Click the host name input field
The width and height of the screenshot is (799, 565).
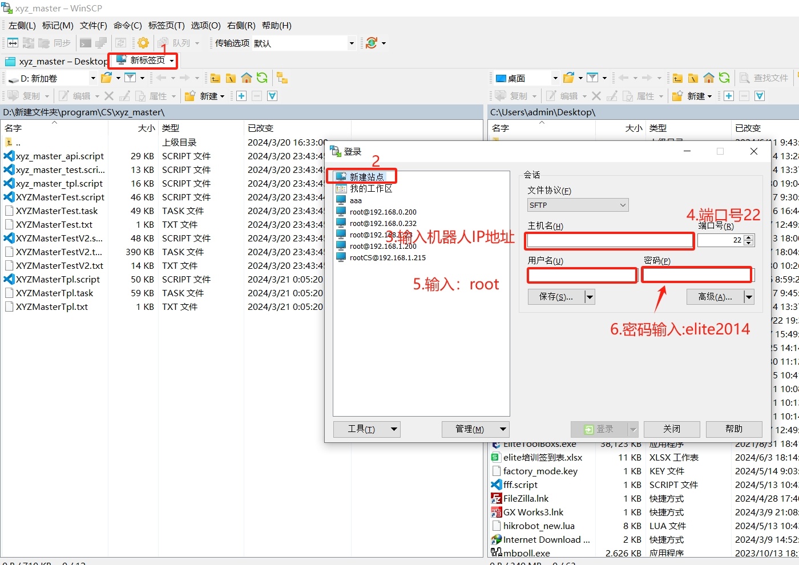tap(609, 241)
